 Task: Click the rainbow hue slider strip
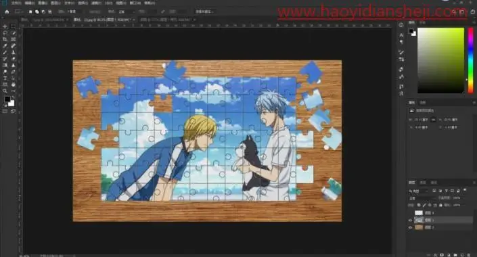tap(471, 60)
